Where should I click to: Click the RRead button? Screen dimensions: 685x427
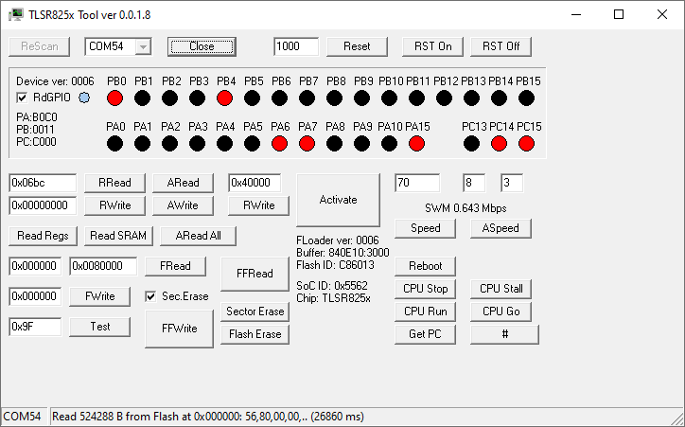[114, 183]
